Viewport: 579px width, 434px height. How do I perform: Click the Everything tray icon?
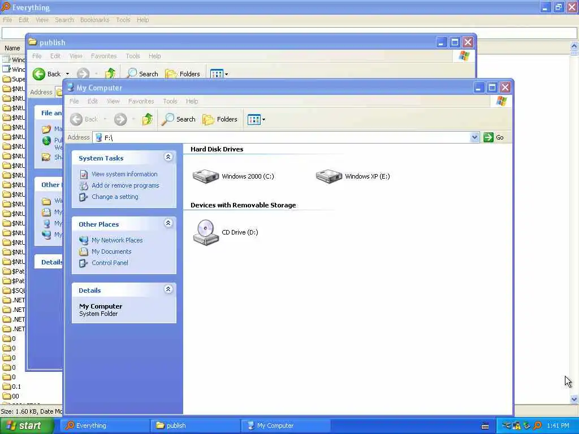coord(537,426)
